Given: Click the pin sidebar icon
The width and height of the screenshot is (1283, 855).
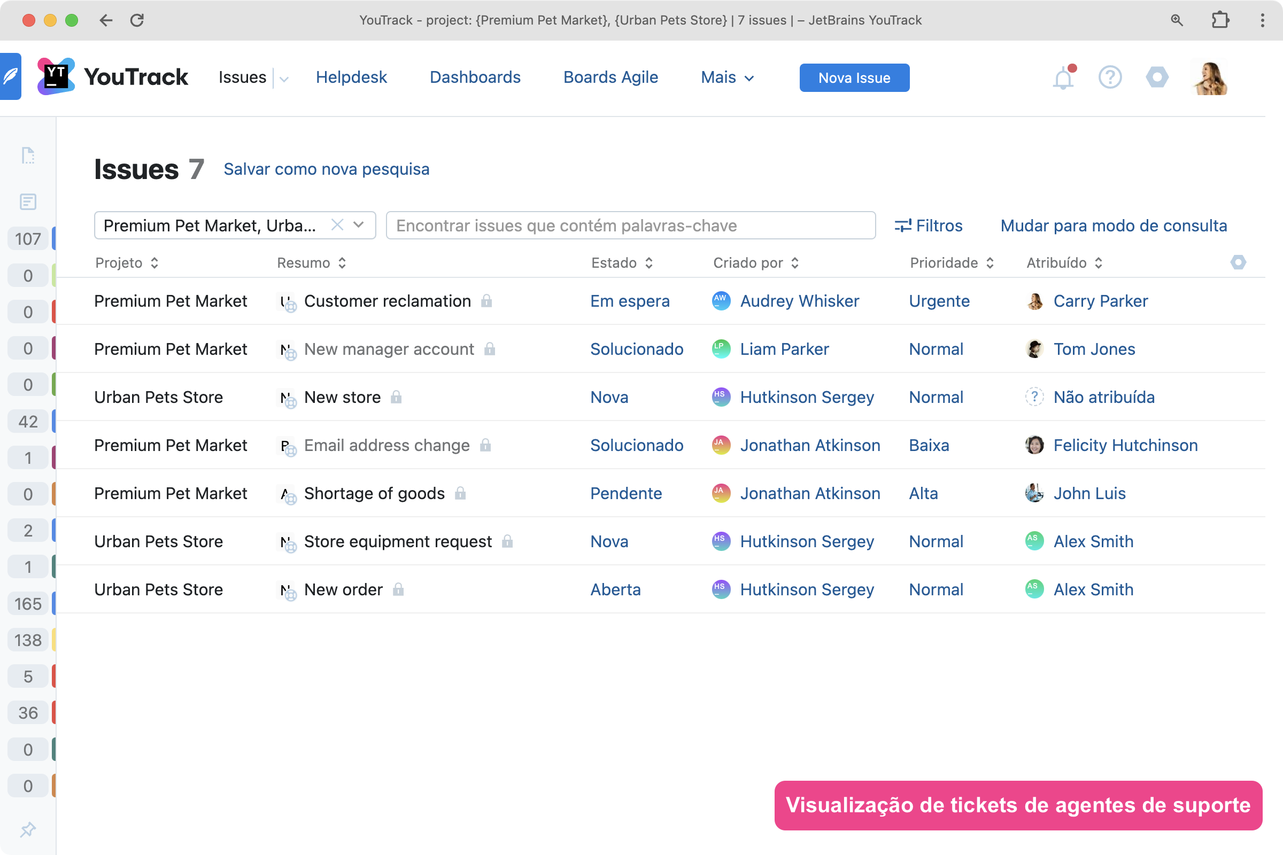Looking at the screenshot, I should coord(28,829).
